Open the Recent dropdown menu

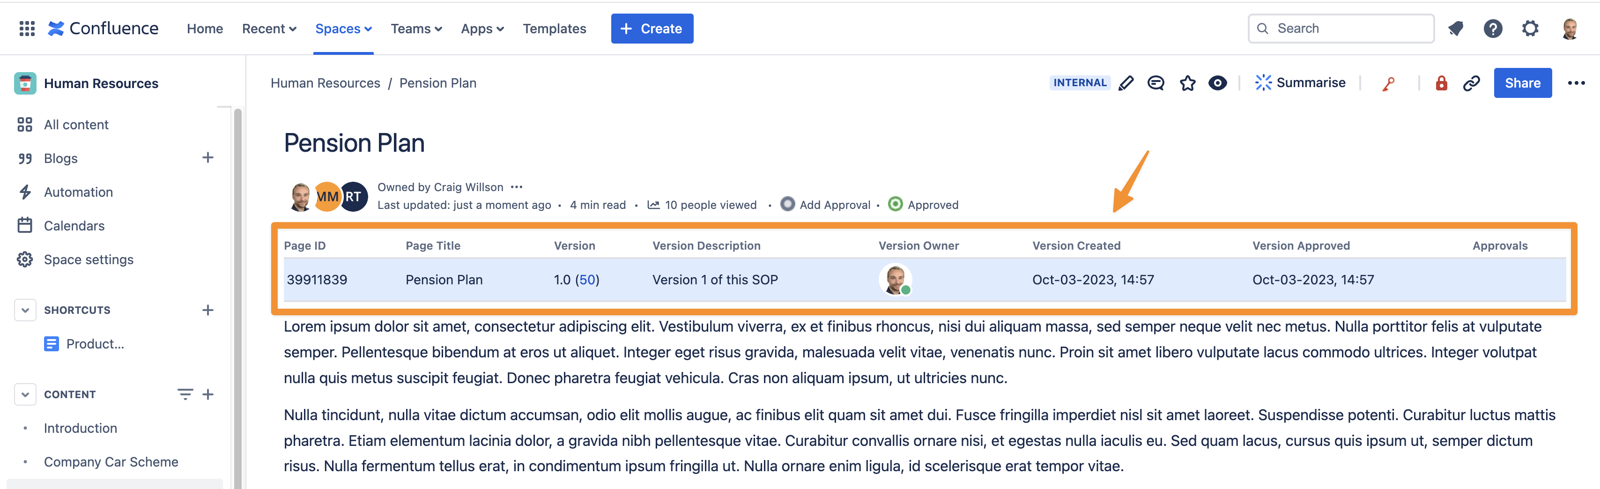point(269,29)
